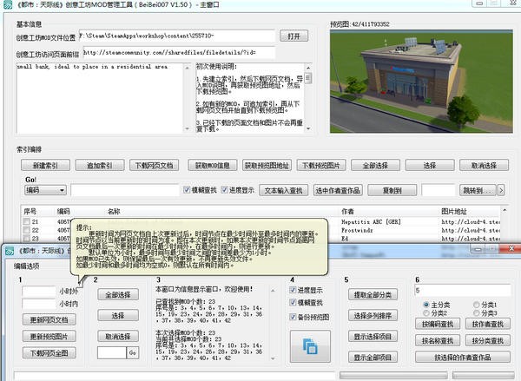Viewport: 521px width, 381px height.
Task: Toggle 模糊查找 checkbox in main window search row
Action: pos(187,190)
